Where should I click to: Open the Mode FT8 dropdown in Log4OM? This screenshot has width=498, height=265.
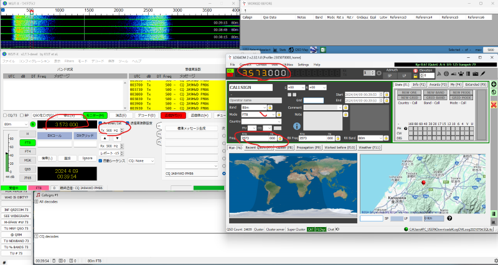tap(258, 114)
